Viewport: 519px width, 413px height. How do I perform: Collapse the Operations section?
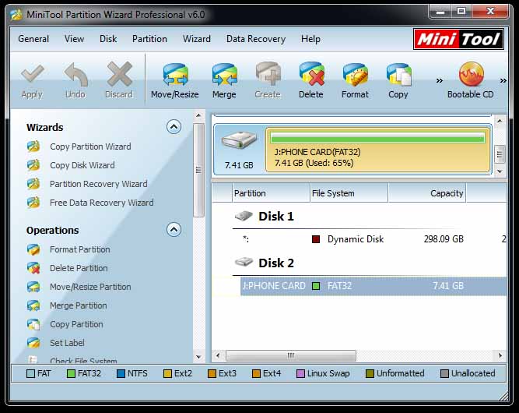pos(174,230)
